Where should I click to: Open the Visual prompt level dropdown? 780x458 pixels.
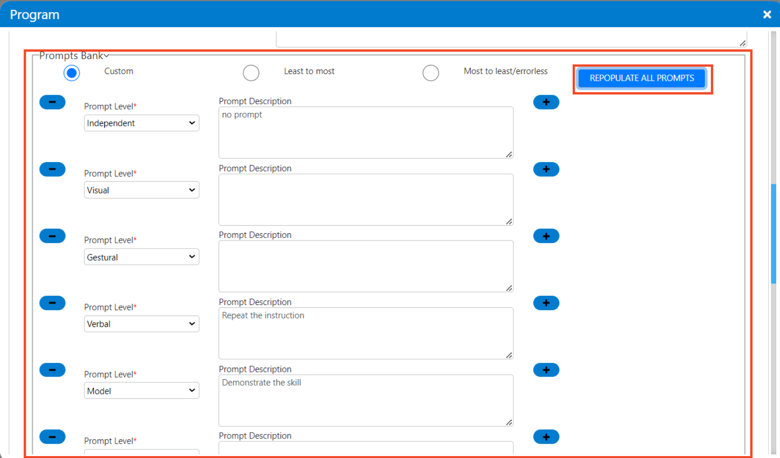pyautogui.click(x=141, y=190)
